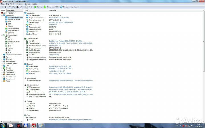Go back with the left arrow button
Image resolution: width=205 pixels, height=128 pixels.
[x=2, y=7]
